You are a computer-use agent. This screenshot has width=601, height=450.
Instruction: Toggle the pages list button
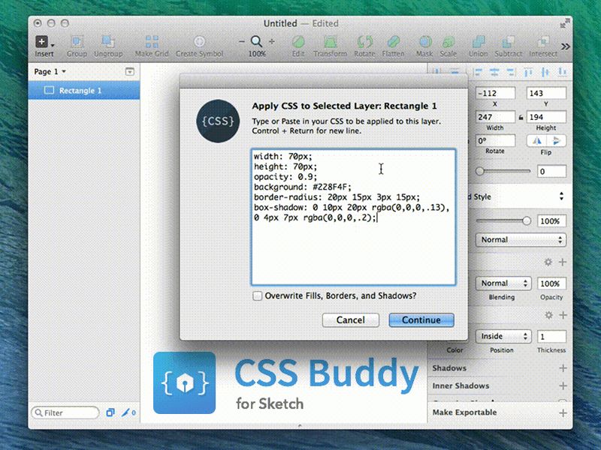(130, 71)
